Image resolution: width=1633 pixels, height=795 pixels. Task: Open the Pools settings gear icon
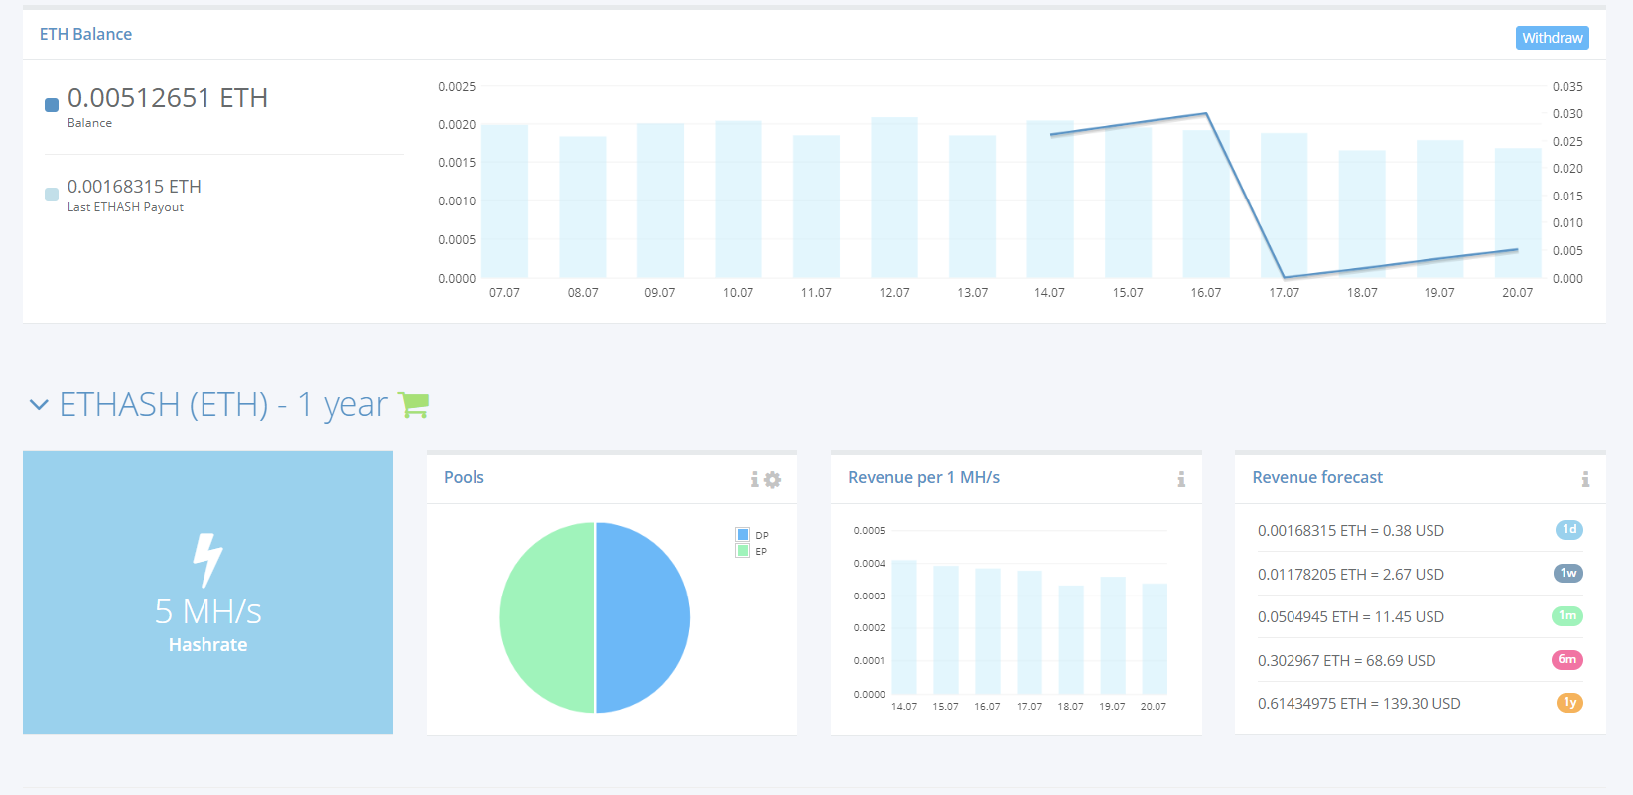tap(772, 480)
